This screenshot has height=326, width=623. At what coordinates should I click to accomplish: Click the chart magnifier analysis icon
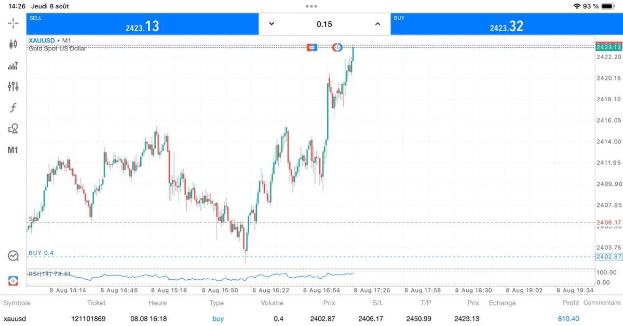tap(13, 255)
